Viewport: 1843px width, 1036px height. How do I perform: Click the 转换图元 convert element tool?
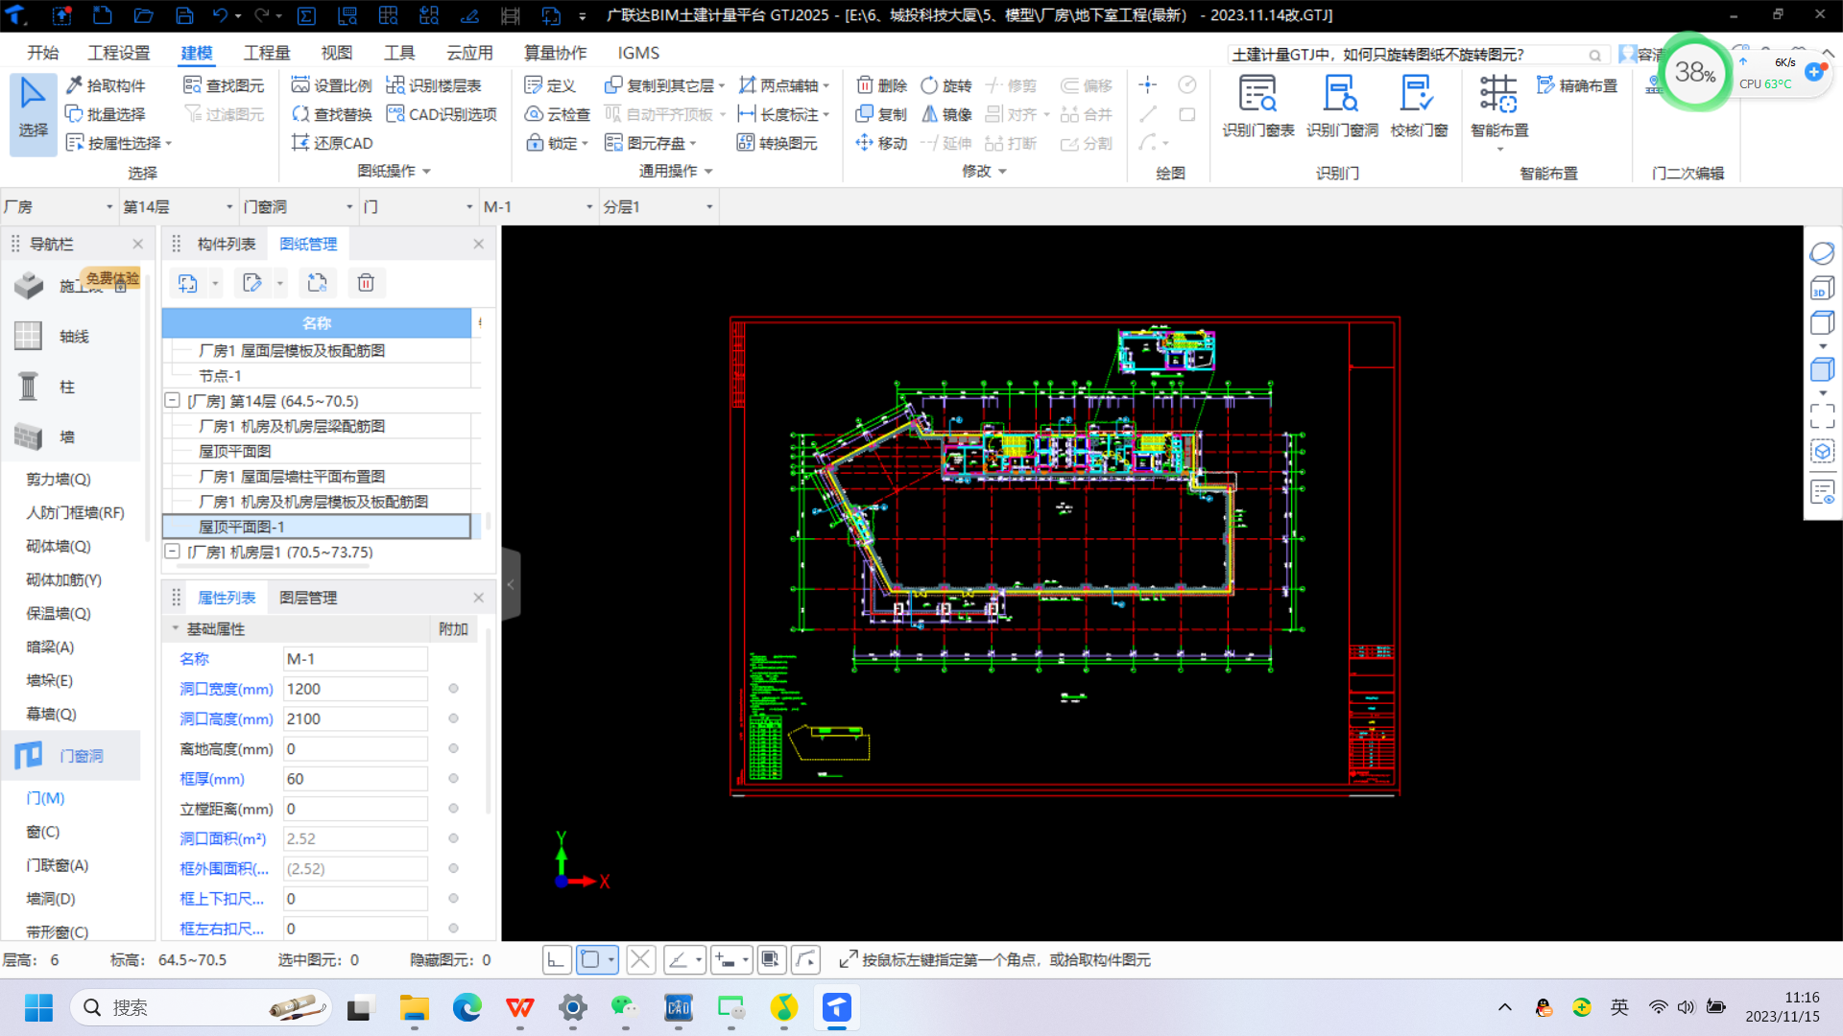(778, 143)
